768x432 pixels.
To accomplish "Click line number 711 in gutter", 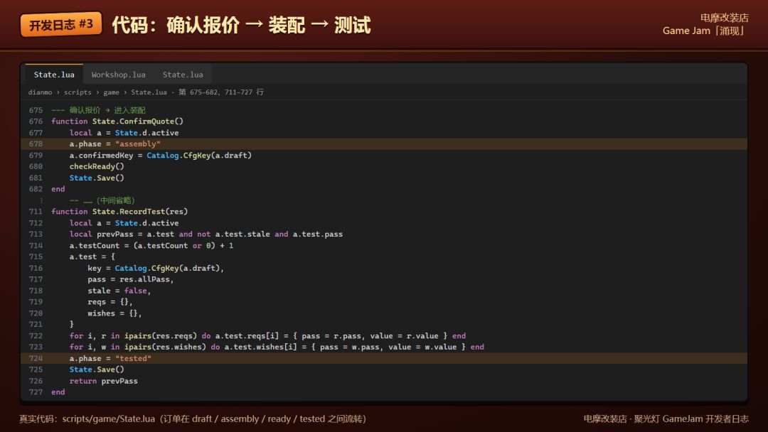I will tap(36, 211).
